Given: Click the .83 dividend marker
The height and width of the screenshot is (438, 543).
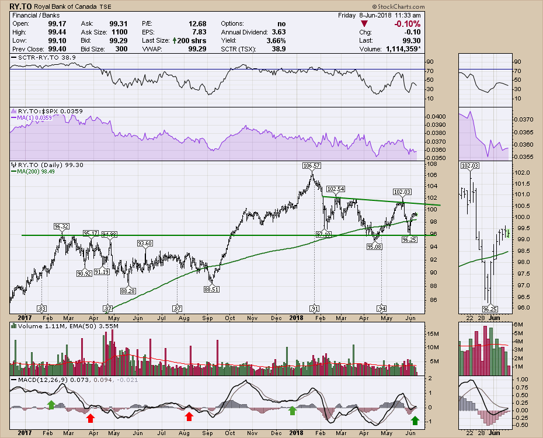Looking at the screenshot, I should (x=41, y=308).
